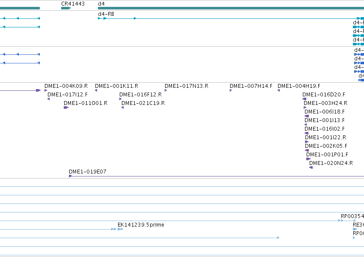Click the EK141239.5prime EST label
Viewport: 364px width, 257px height.
(141, 225)
